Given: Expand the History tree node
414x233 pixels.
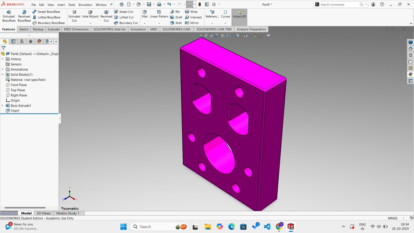Looking at the screenshot, I should [2, 59].
